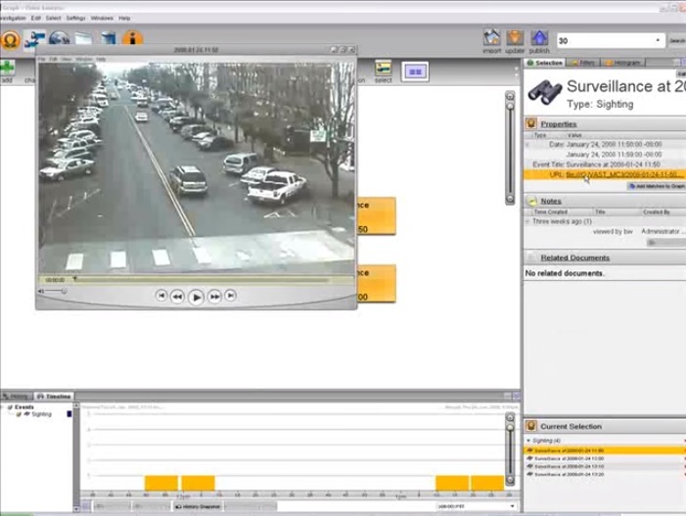Click the last orange timeline event bar

point(487,483)
